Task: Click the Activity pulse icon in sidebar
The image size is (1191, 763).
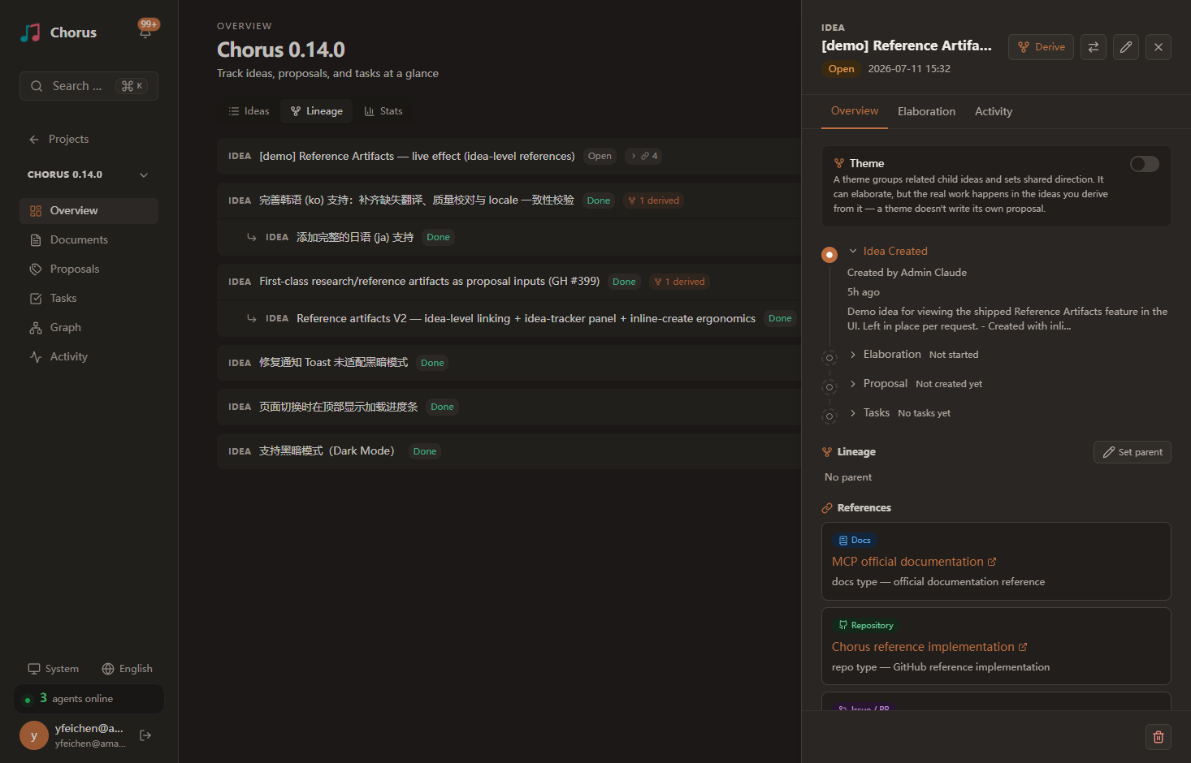Action: coord(36,357)
